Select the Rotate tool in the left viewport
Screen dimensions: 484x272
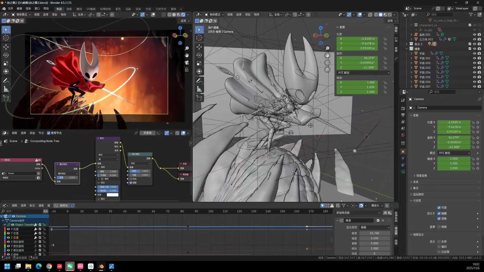[6, 55]
